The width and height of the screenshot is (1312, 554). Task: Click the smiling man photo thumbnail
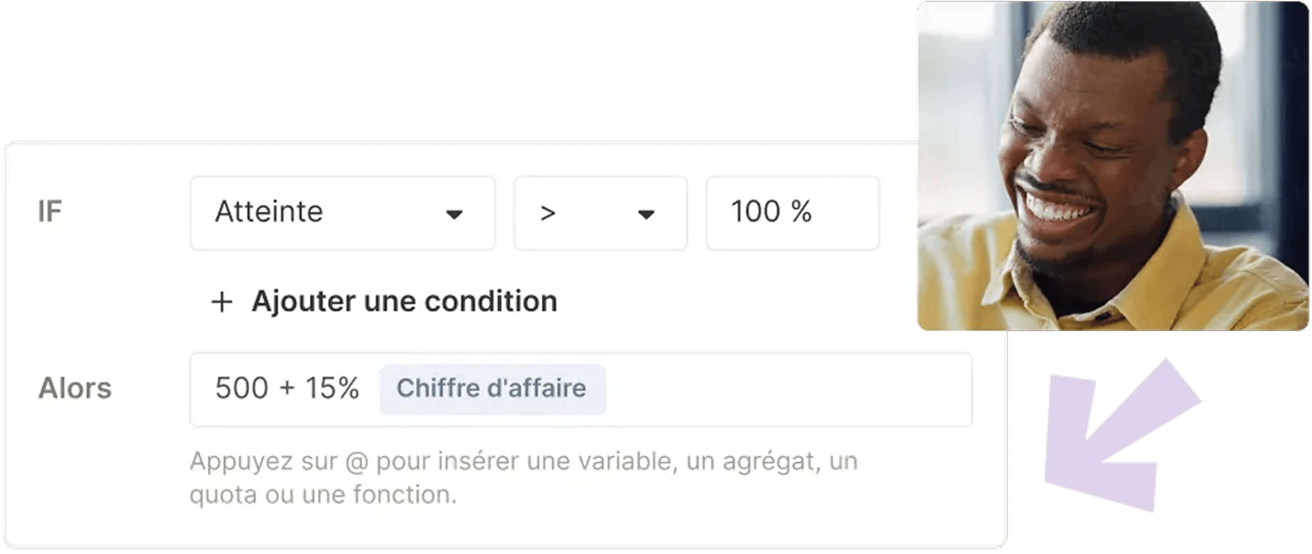click(x=1113, y=166)
